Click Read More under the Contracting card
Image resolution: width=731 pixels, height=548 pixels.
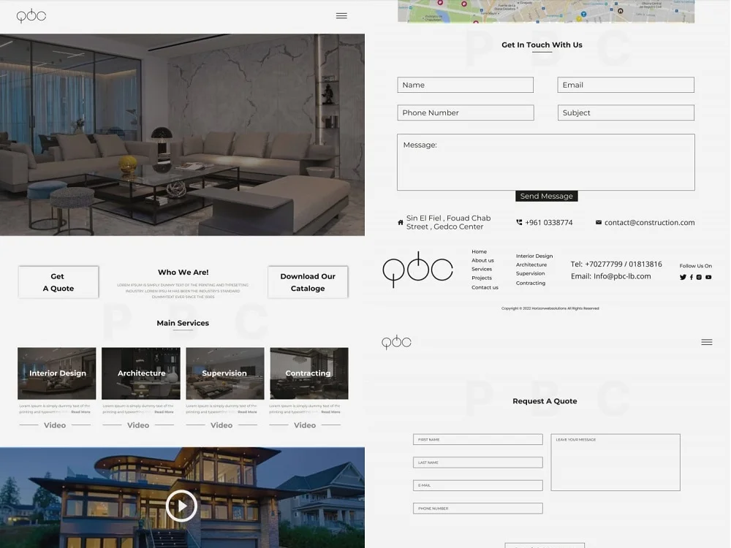pos(330,411)
